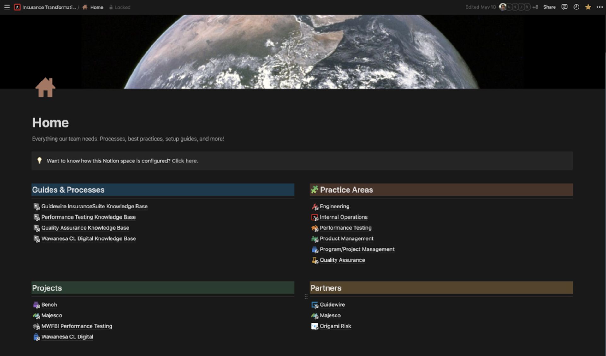Click the block drag handle beside Partners

[306, 296]
